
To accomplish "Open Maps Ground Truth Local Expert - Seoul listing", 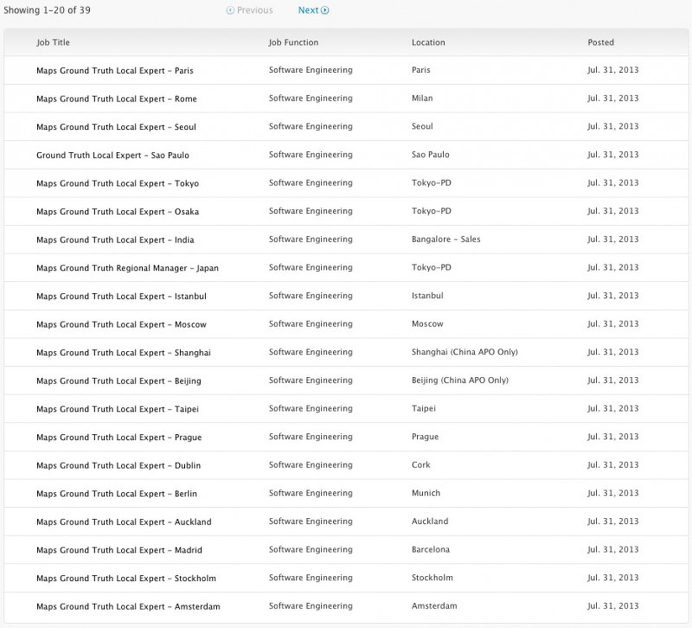I will tap(116, 127).
